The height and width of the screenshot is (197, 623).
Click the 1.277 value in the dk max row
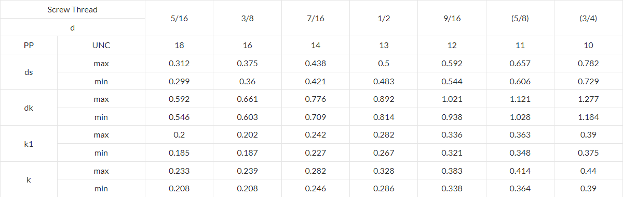588,99
